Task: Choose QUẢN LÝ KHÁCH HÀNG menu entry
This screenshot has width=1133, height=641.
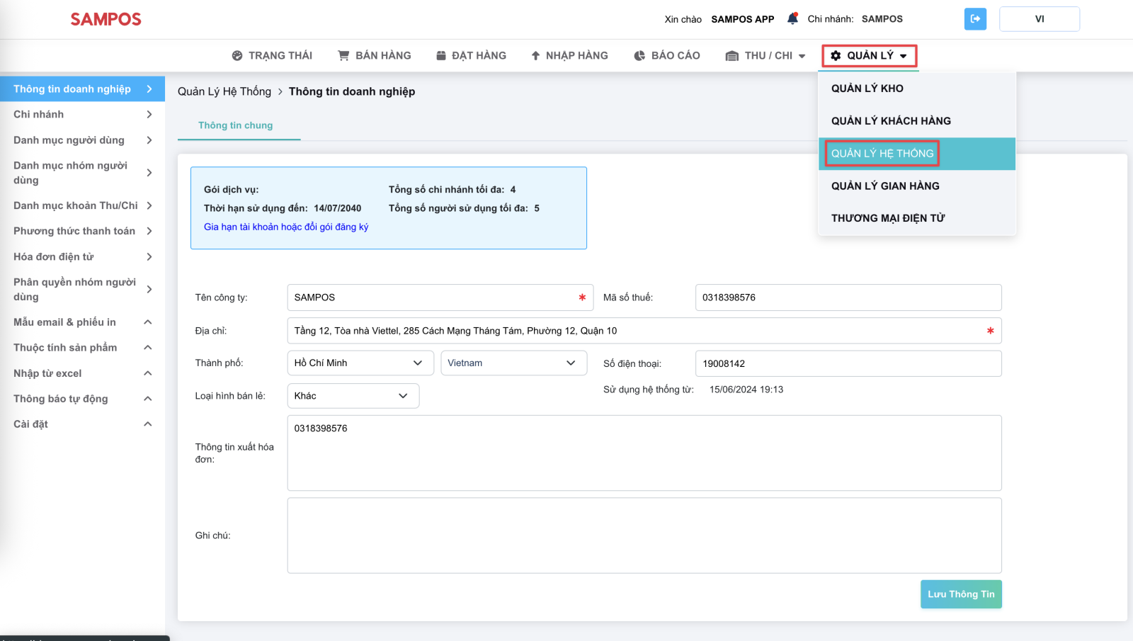Action: [917, 121]
